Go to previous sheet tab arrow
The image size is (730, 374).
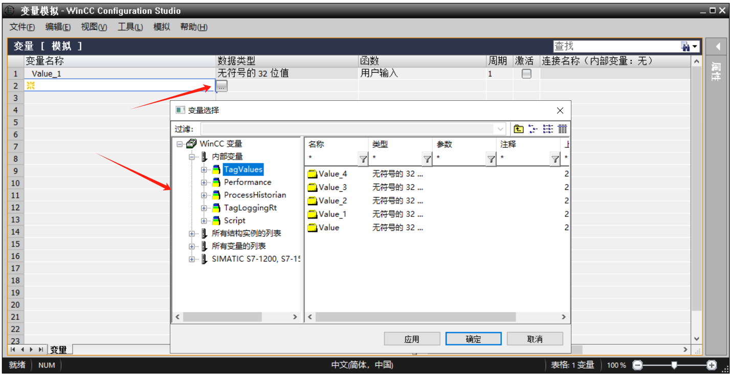23,350
